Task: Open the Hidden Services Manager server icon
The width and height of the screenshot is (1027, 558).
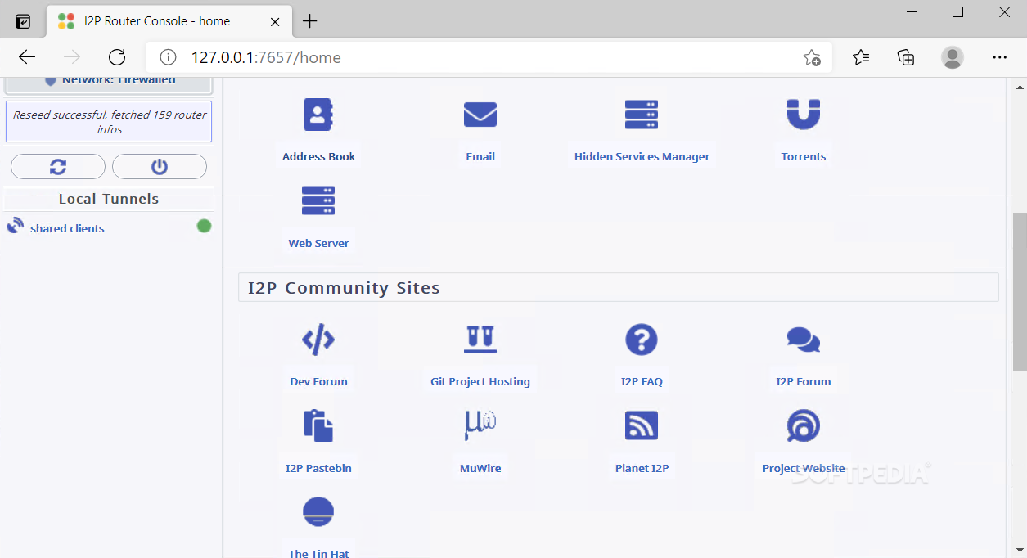Action: coord(642,115)
